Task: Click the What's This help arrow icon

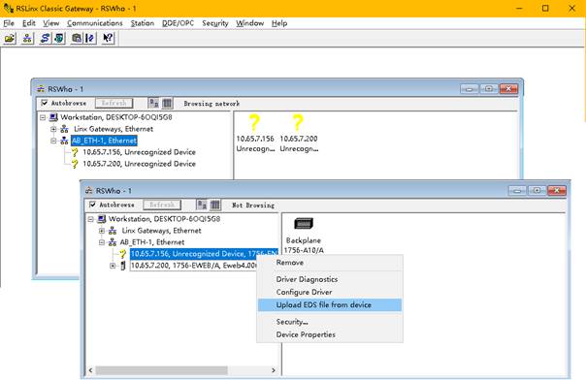Action: tap(108, 38)
